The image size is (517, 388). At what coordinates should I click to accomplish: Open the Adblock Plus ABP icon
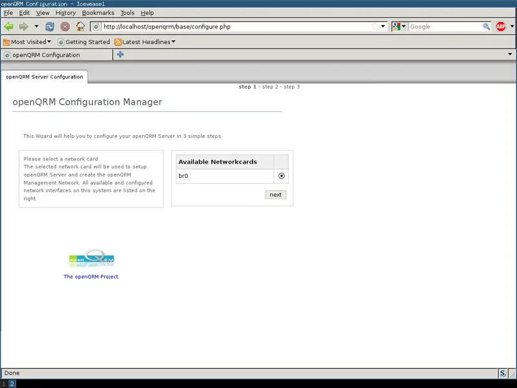[x=501, y=27]
